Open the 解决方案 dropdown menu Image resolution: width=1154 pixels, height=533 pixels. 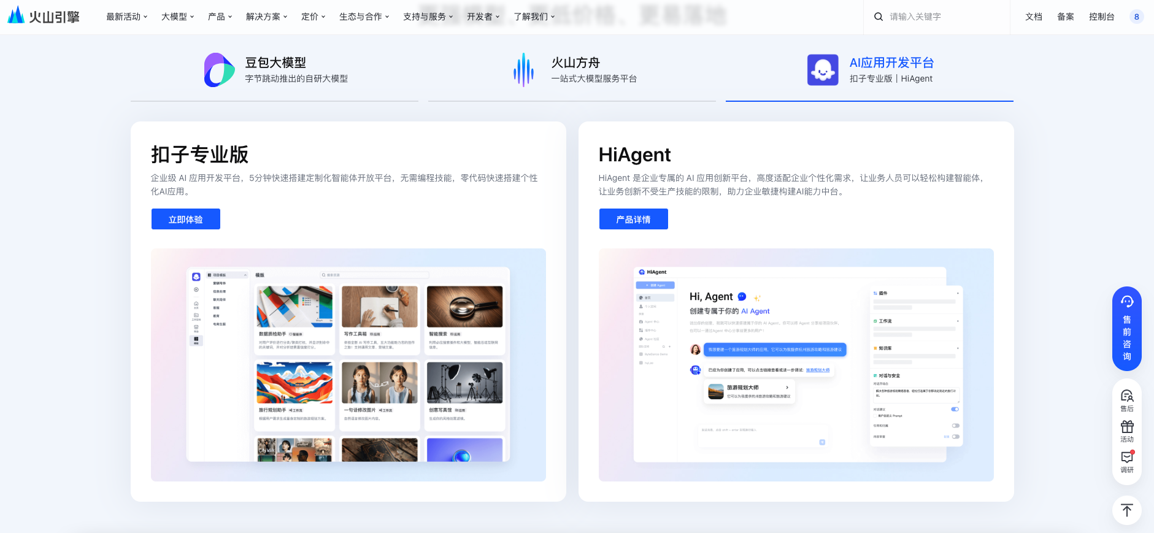point(266,17)
